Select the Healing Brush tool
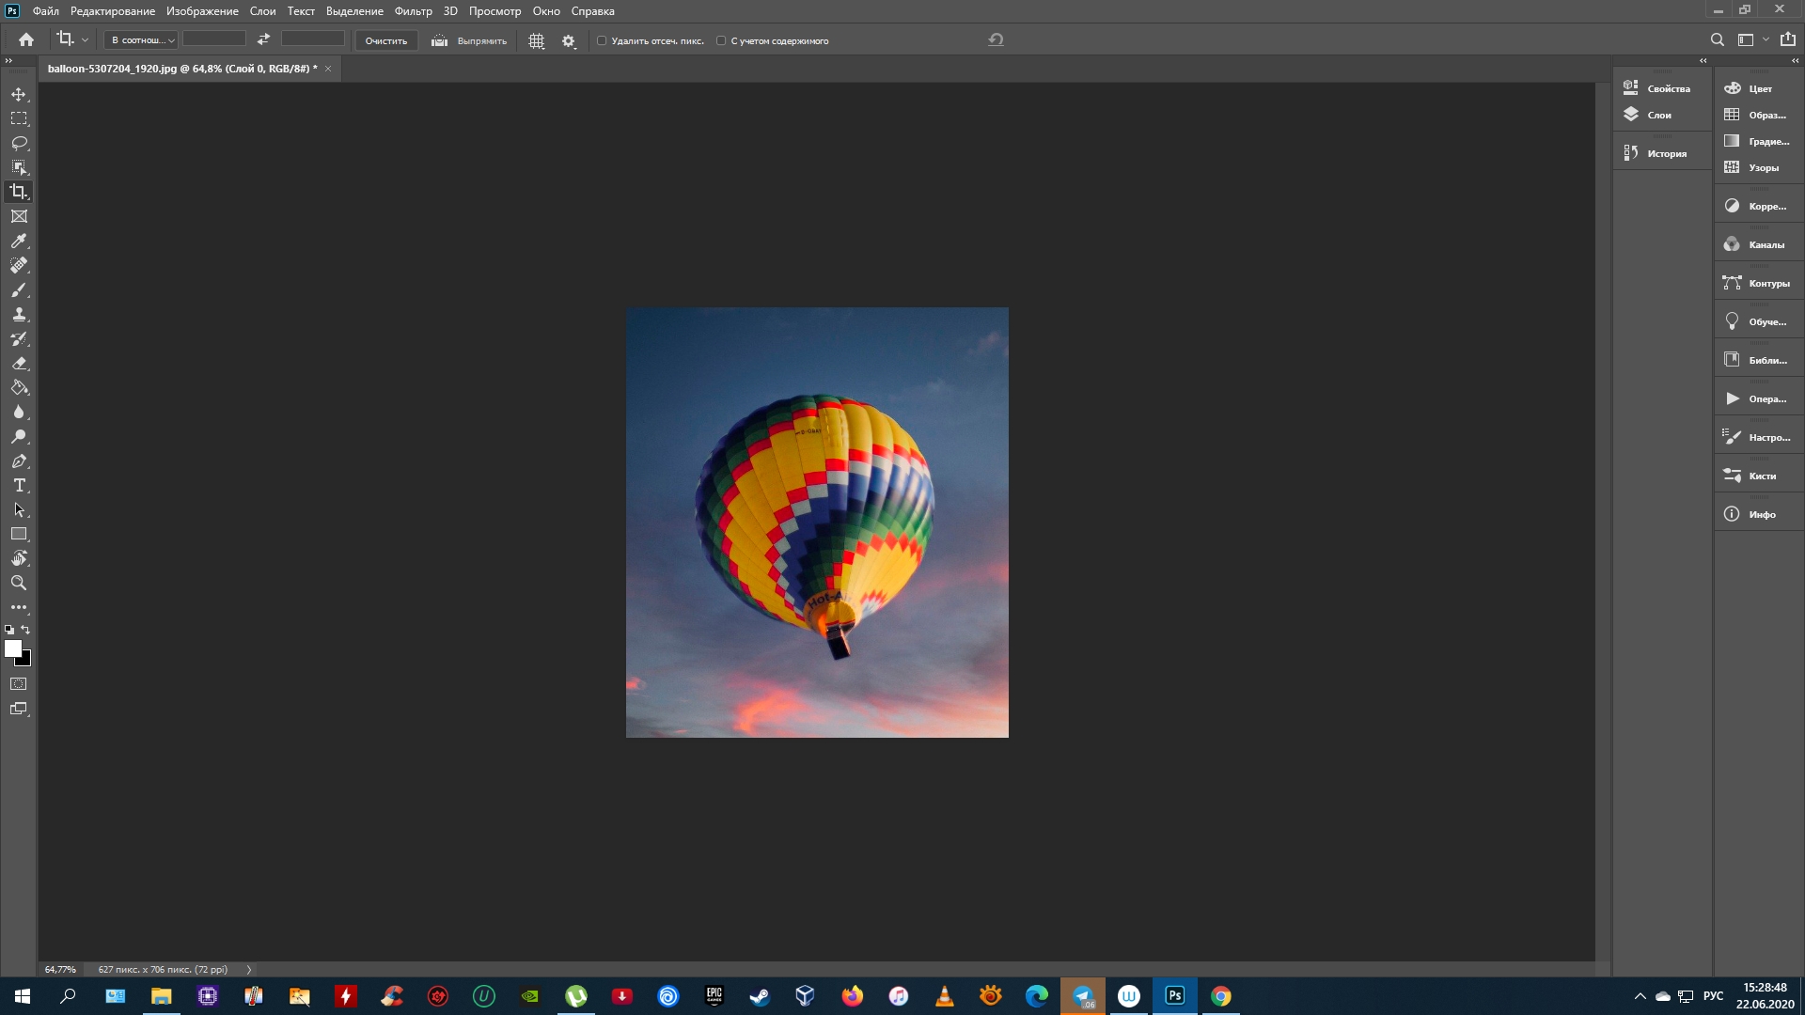 [x=19, y=265]
